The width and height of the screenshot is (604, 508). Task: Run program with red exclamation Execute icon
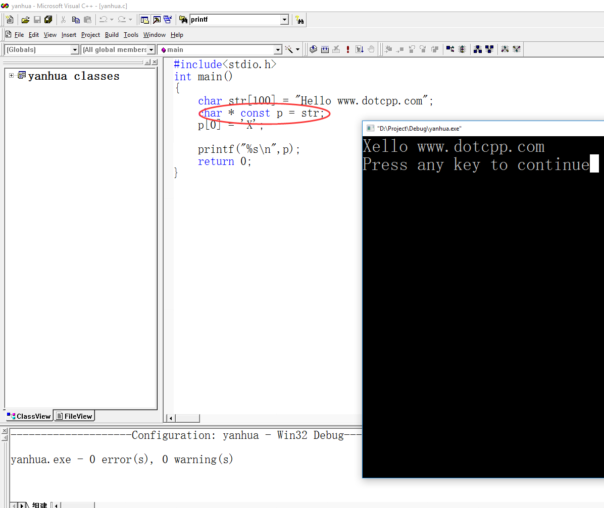[x=348, y=49]
